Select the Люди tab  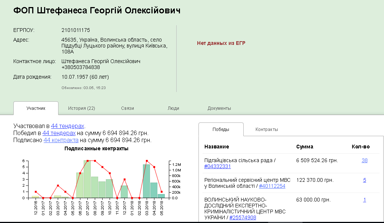pos(173,108)
